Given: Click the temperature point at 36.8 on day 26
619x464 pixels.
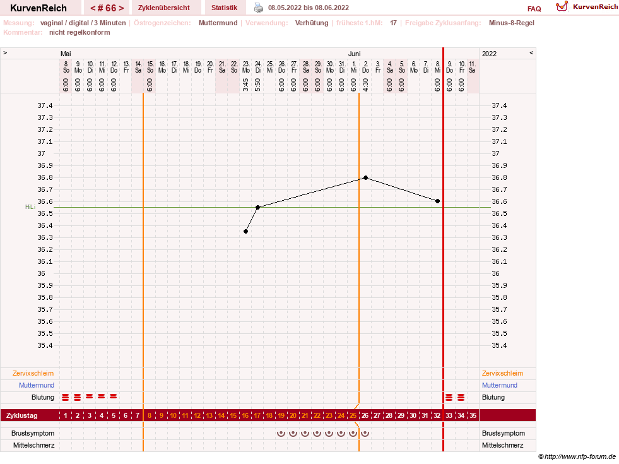Looking at the screenshot, I should click(365, 177).
